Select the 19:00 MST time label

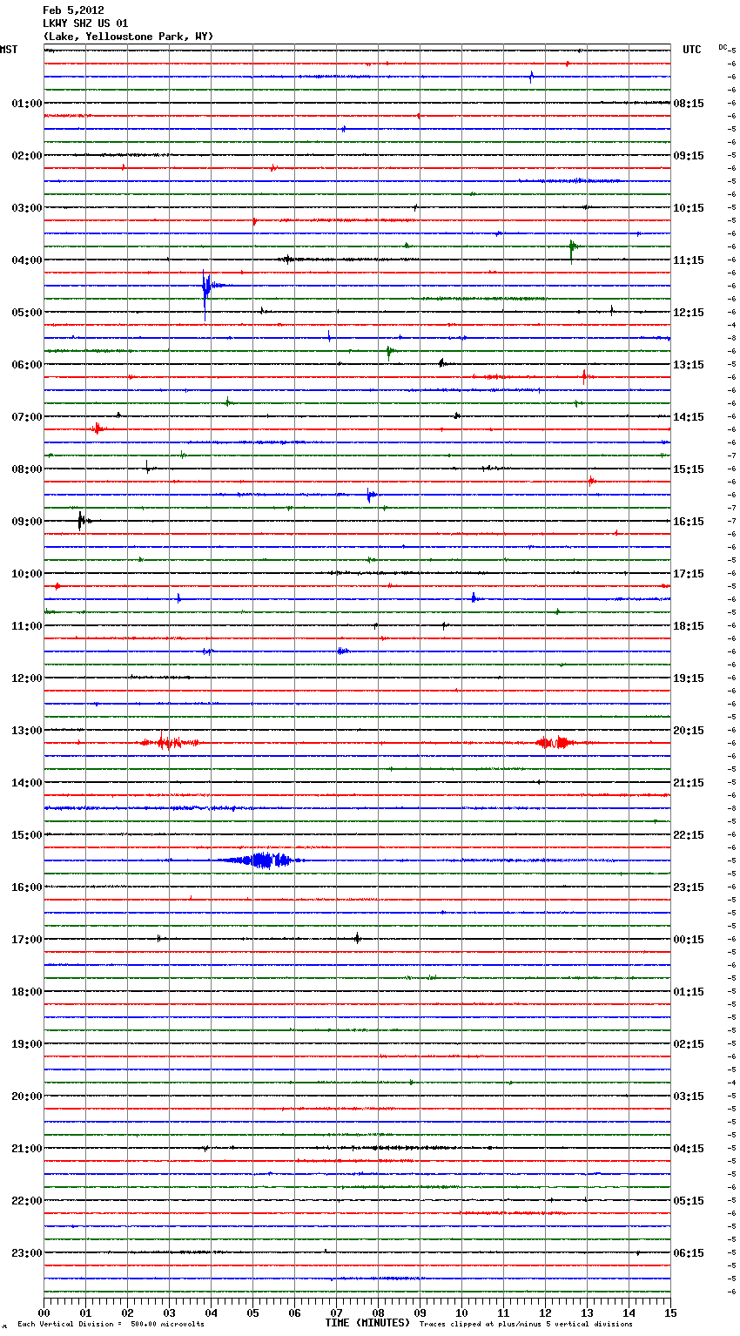pyautogui.click(x=26, y=1044)
